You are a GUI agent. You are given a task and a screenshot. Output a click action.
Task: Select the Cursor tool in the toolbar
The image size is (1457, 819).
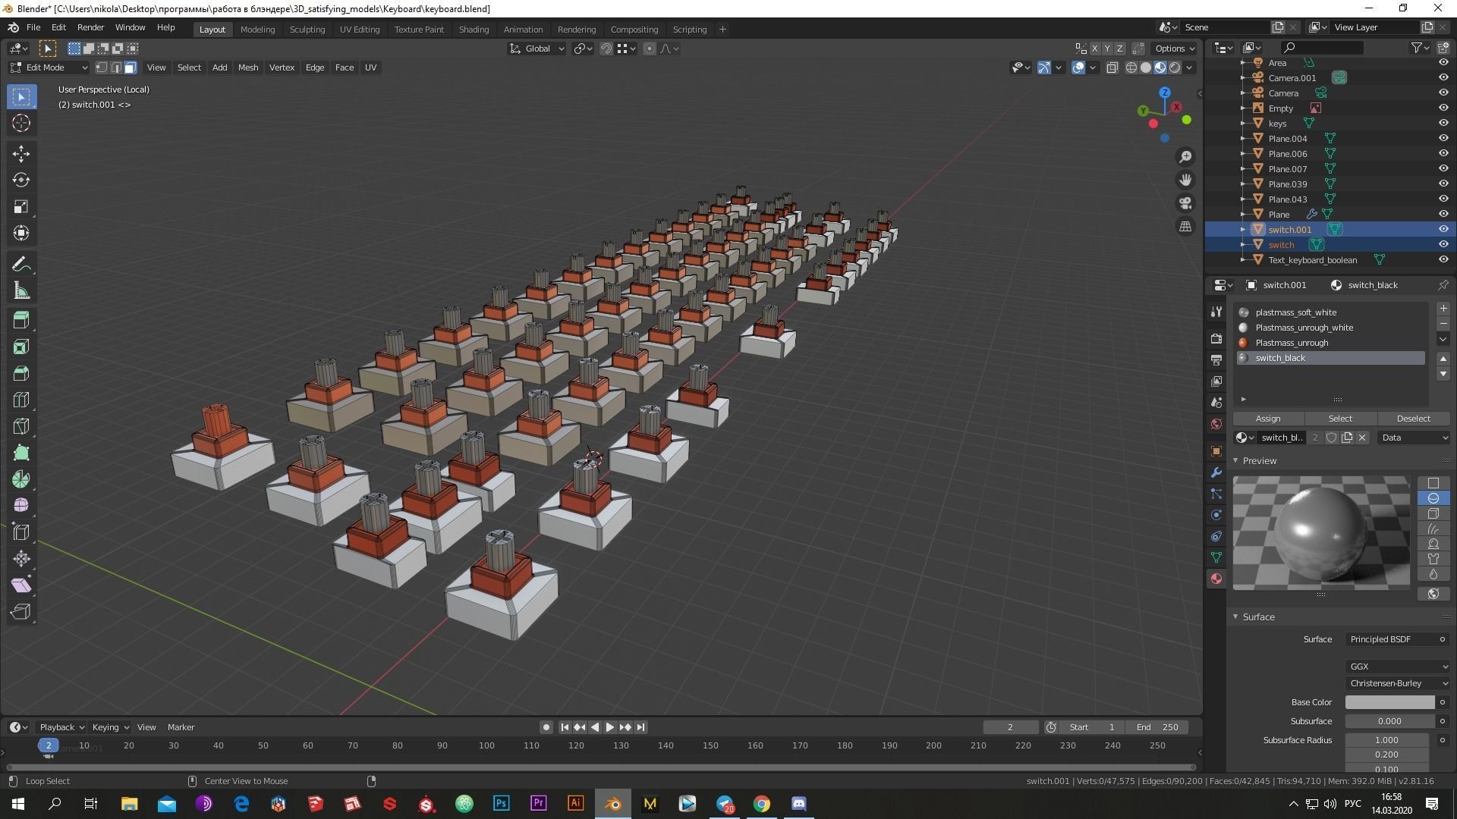21,124
